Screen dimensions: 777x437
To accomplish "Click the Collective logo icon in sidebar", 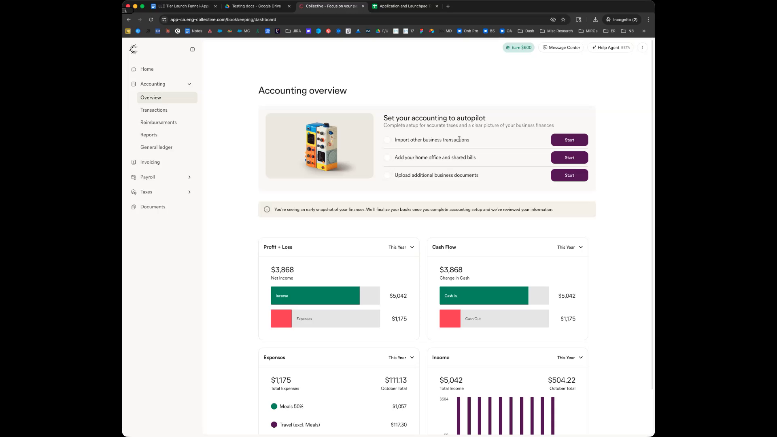I will [134, 49].
